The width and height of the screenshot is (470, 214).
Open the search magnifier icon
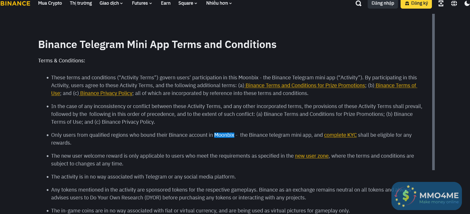coord(359,3)
